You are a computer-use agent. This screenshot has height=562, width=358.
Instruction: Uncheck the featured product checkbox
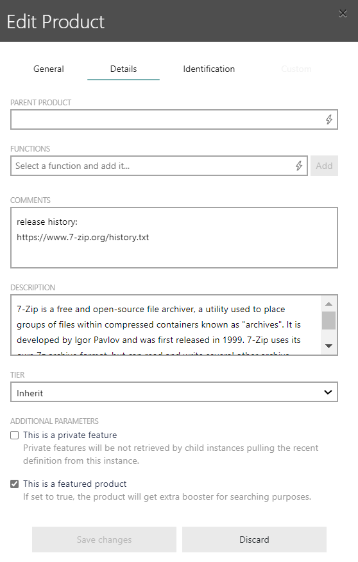point(14,484)
